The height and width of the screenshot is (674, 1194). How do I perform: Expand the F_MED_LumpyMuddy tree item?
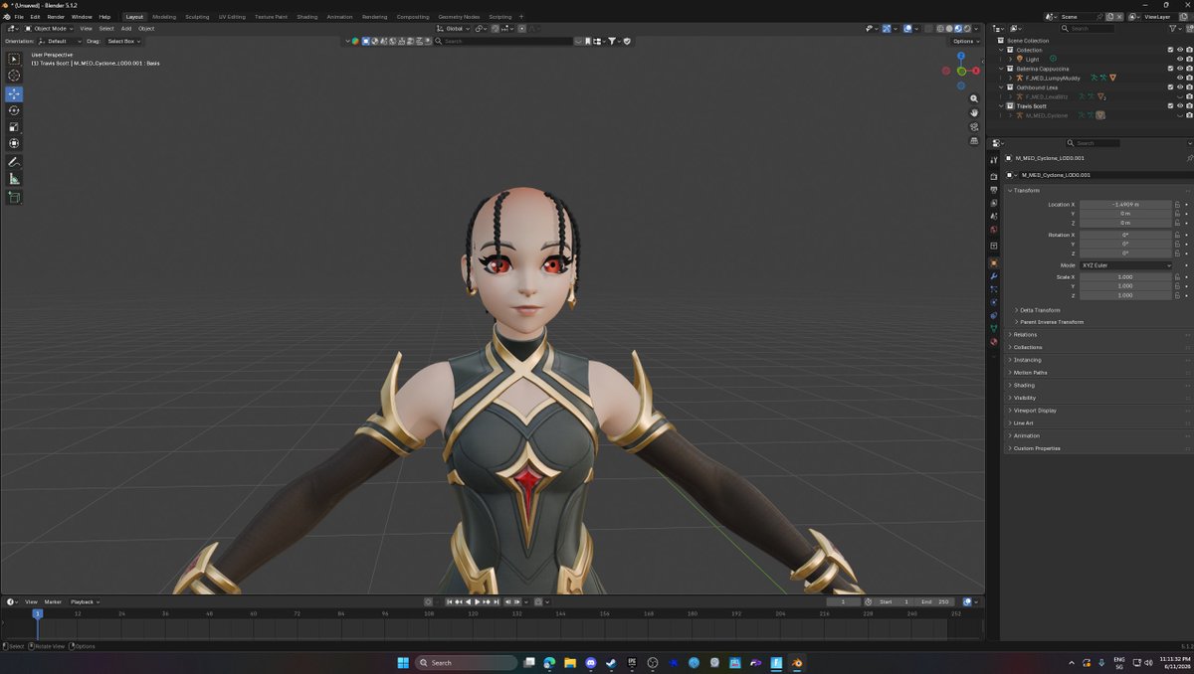pyautogui.click(x=1011, y=78)
